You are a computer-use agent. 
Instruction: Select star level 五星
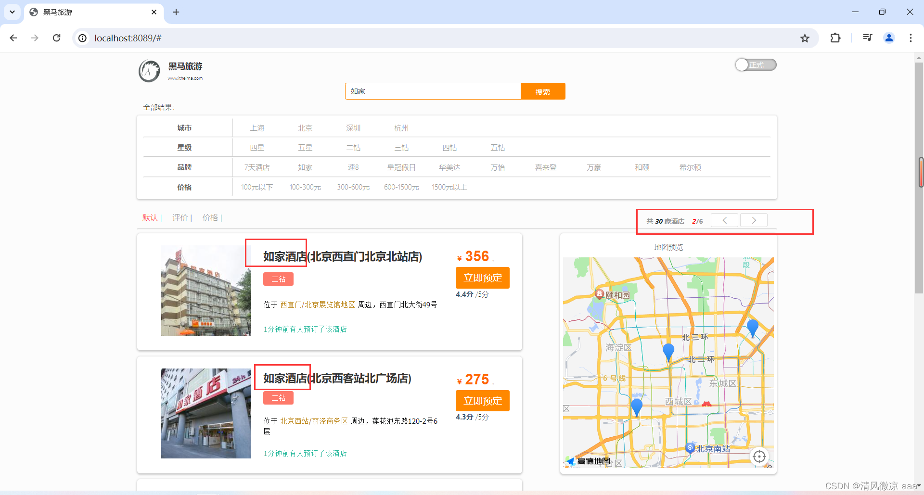coord(305,148)
